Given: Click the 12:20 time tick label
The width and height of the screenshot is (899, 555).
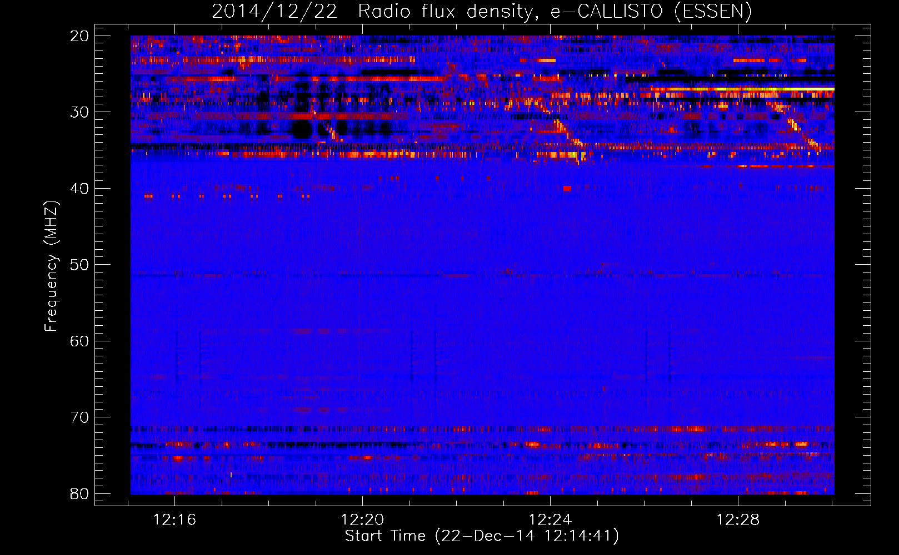Looking at the screenshot, I should [362, 520].
